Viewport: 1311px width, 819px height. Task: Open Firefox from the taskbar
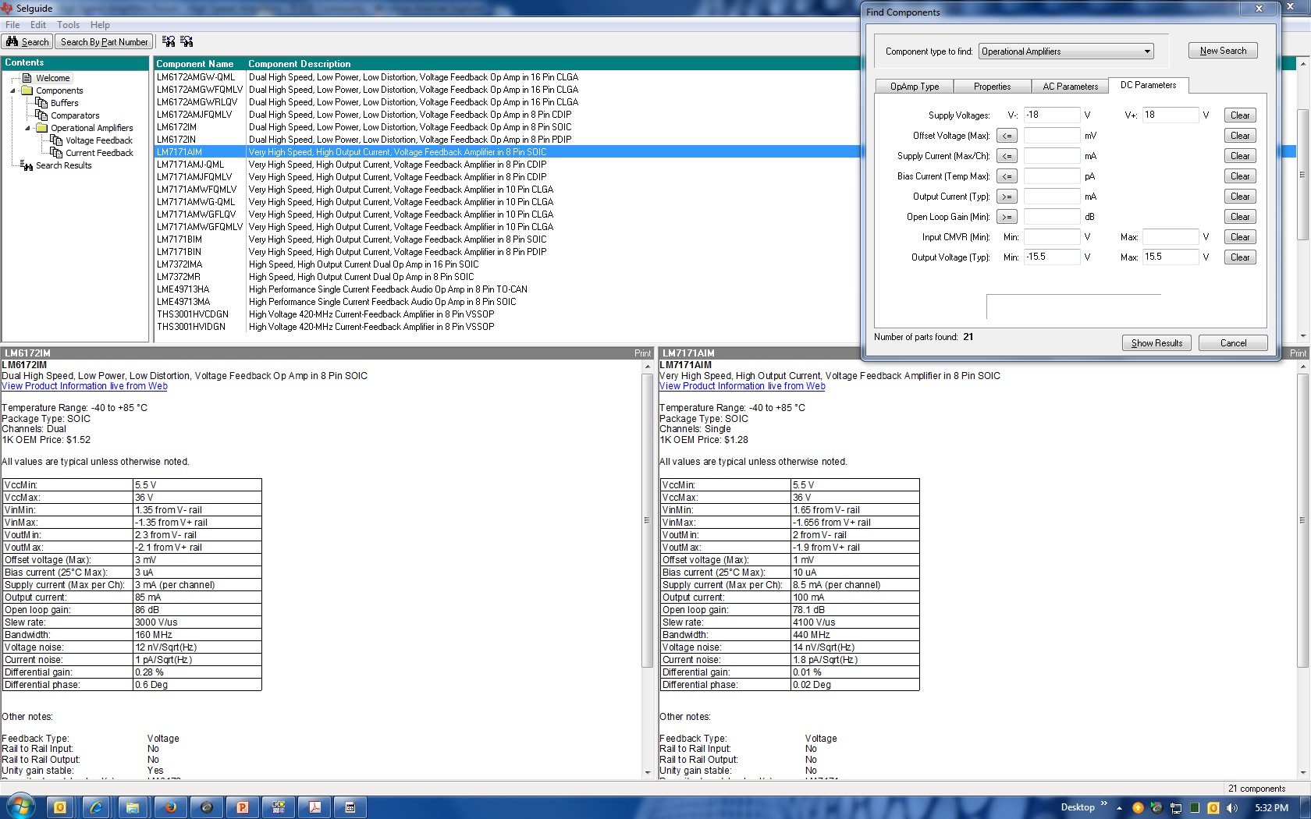coord(170,807)
